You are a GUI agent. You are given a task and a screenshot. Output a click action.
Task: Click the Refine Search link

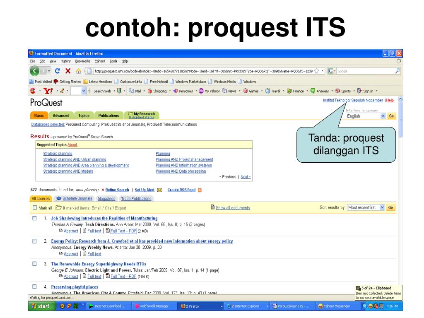tap(117, 190)
